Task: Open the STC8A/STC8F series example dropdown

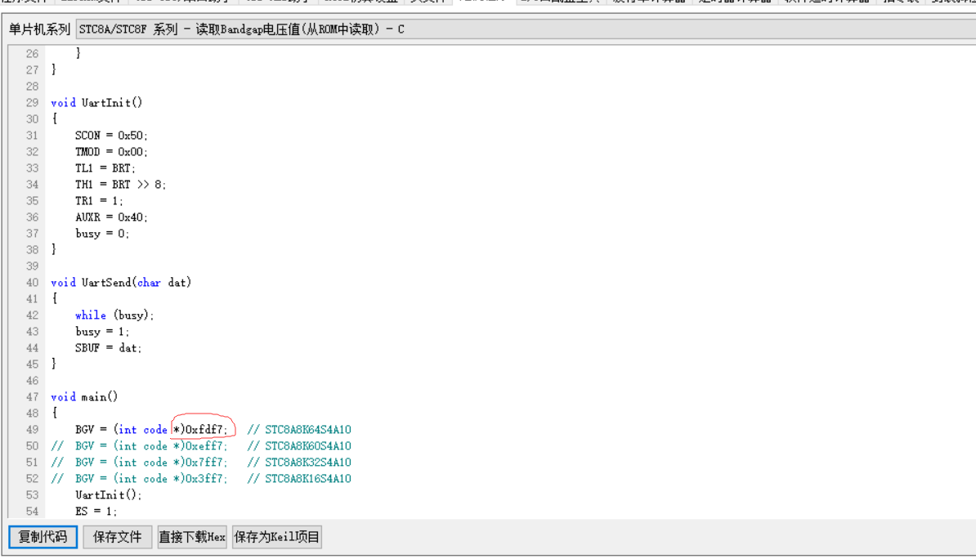Action: 526,29
